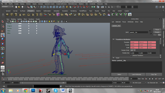Viewport: 165px width, 93px height.
Task: Click the Copy Tab button
Action: click(154, 74)
